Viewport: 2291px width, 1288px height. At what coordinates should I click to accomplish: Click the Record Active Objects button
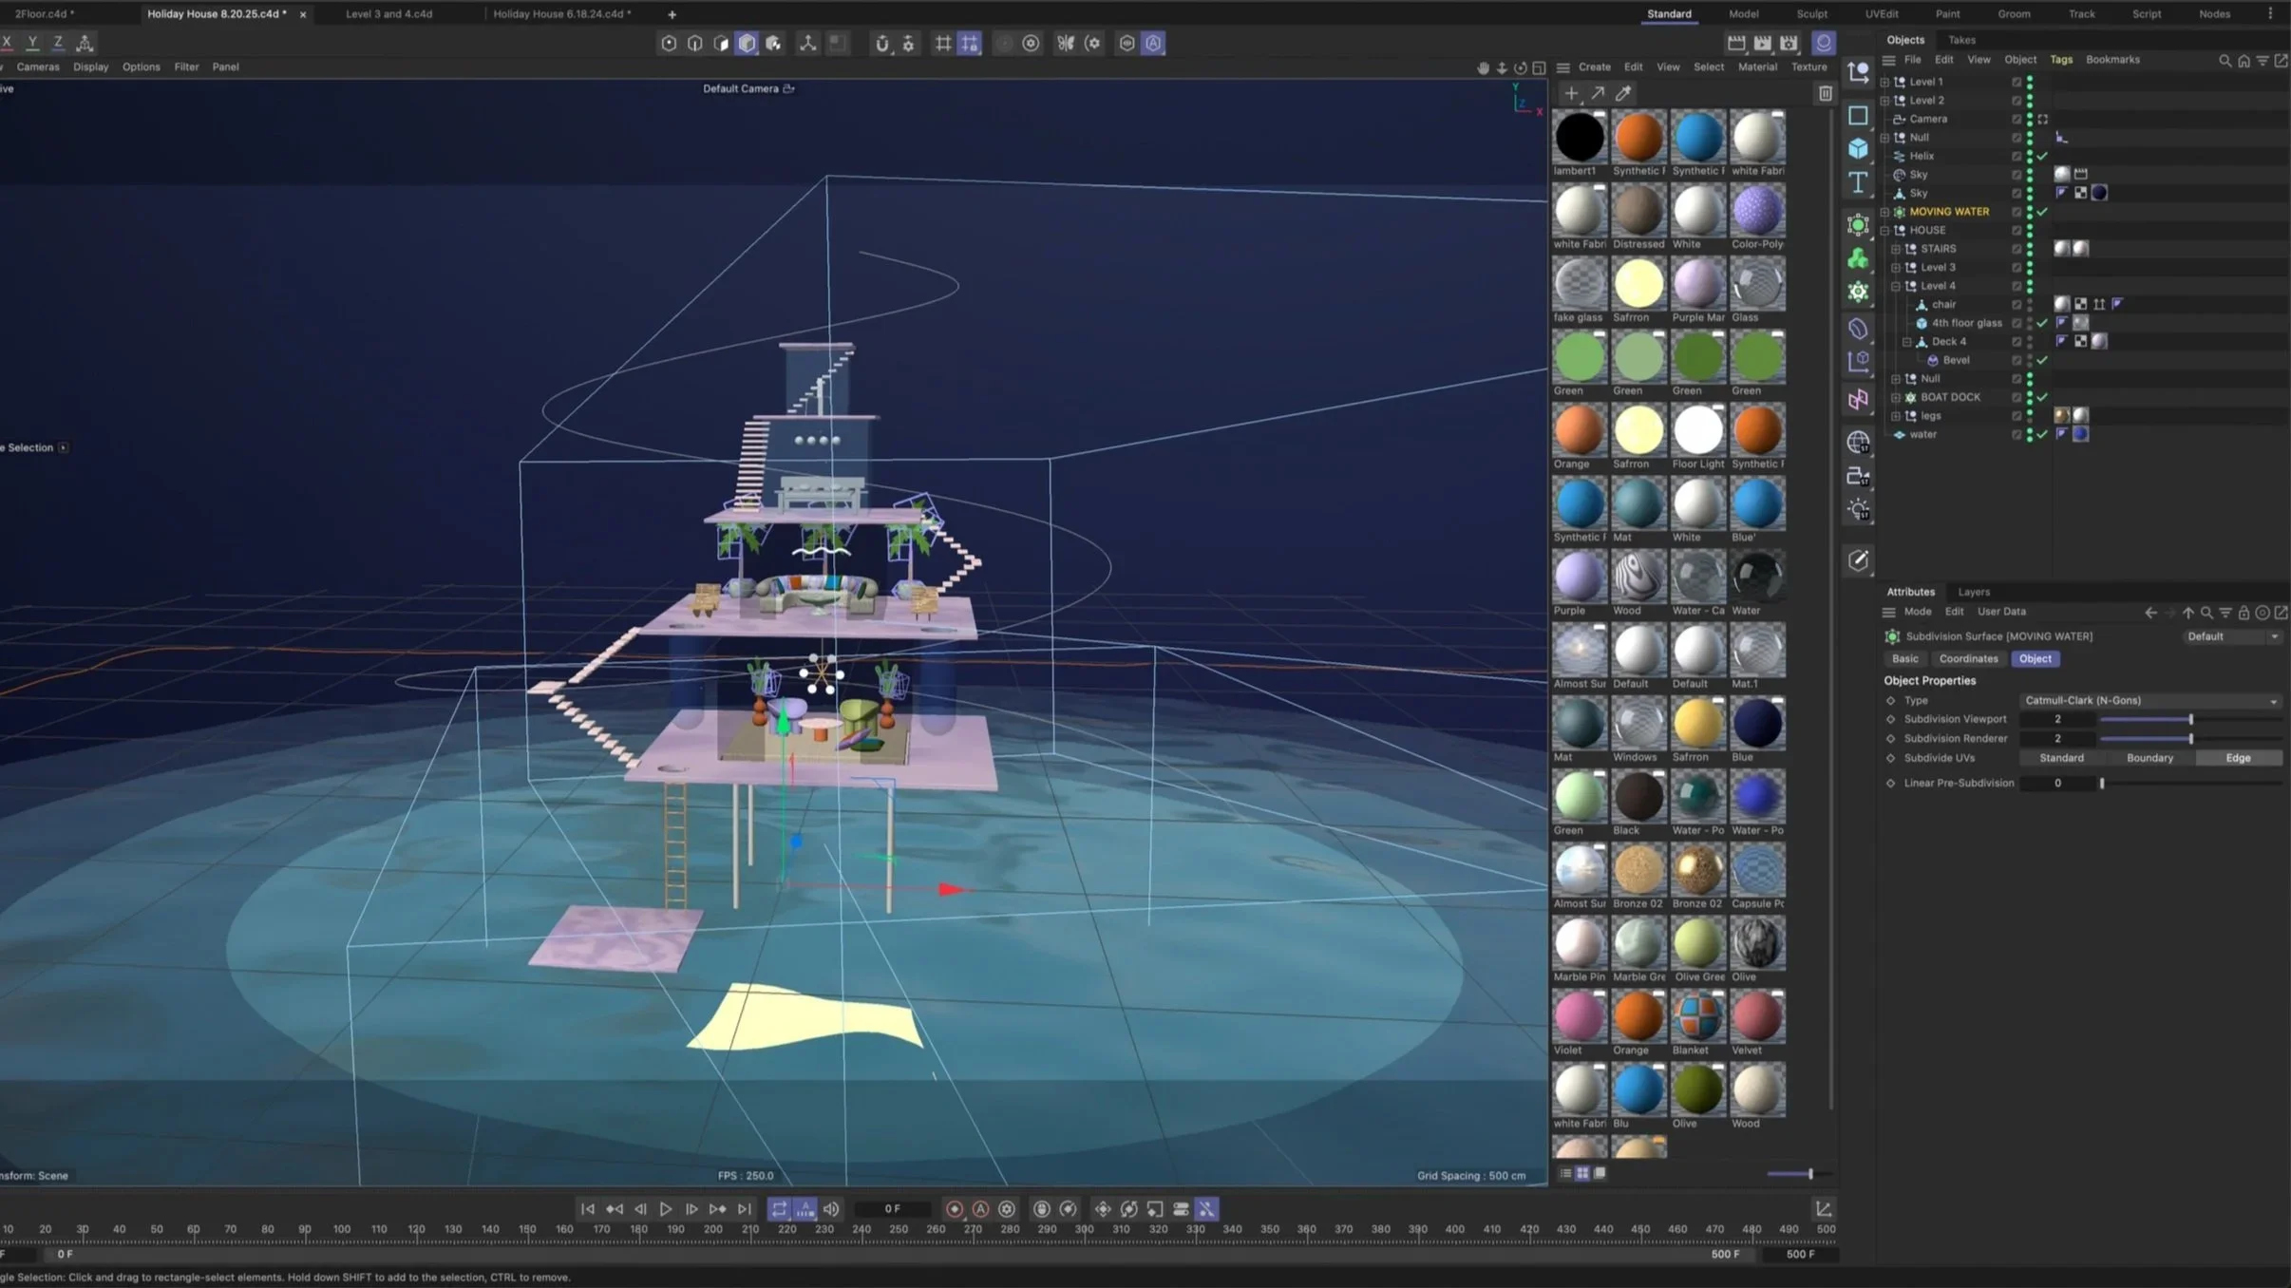point(955,1209)
